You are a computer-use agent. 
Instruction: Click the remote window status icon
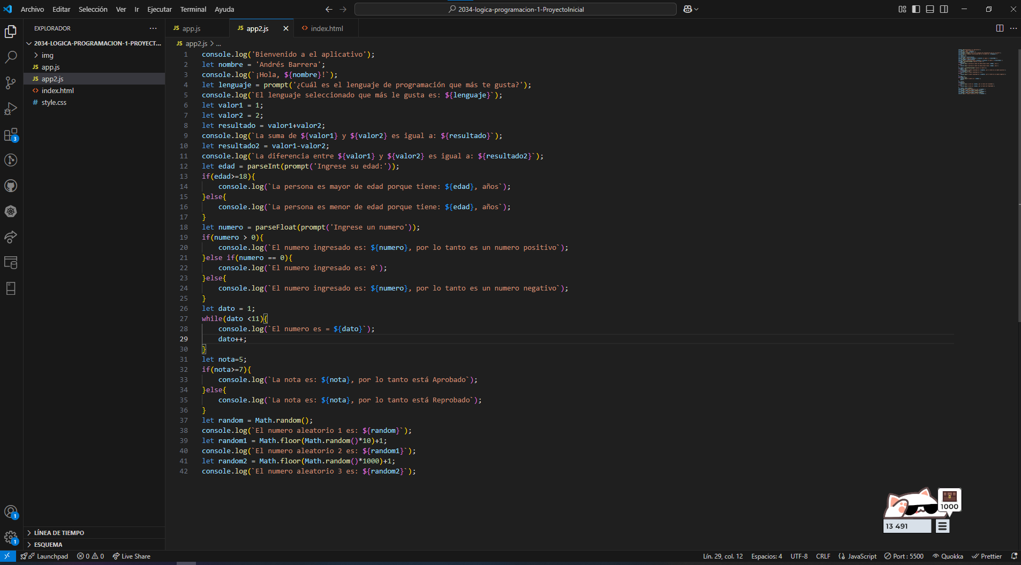point(7,556)
